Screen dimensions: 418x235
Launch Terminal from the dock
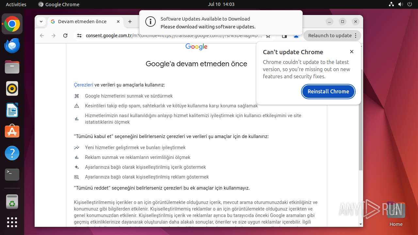pyautogui.click(x=12, y=175)
